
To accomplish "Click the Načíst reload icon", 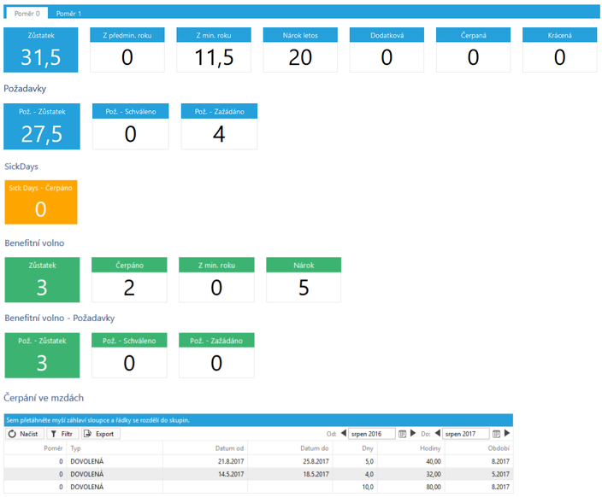I will [12, 434].
